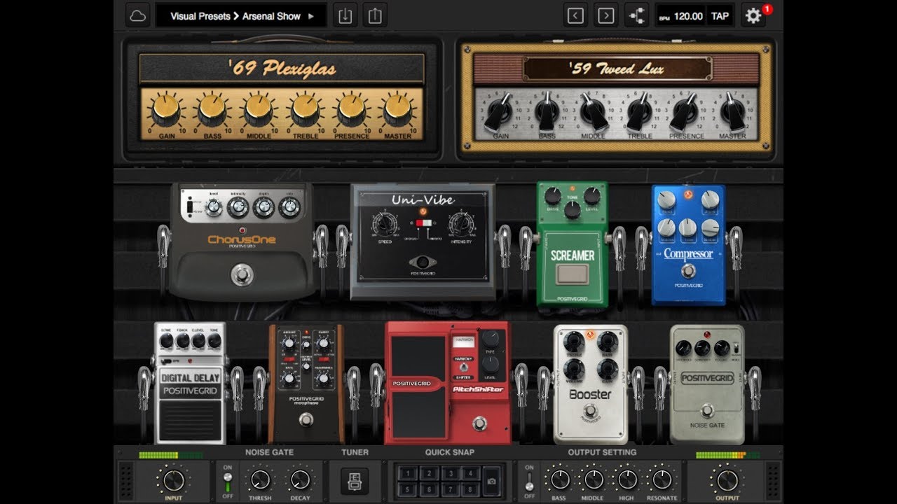Go to previous preset arrow button
Image resolution: width=897 pixels, height=504 pixels.
(576, 15)
